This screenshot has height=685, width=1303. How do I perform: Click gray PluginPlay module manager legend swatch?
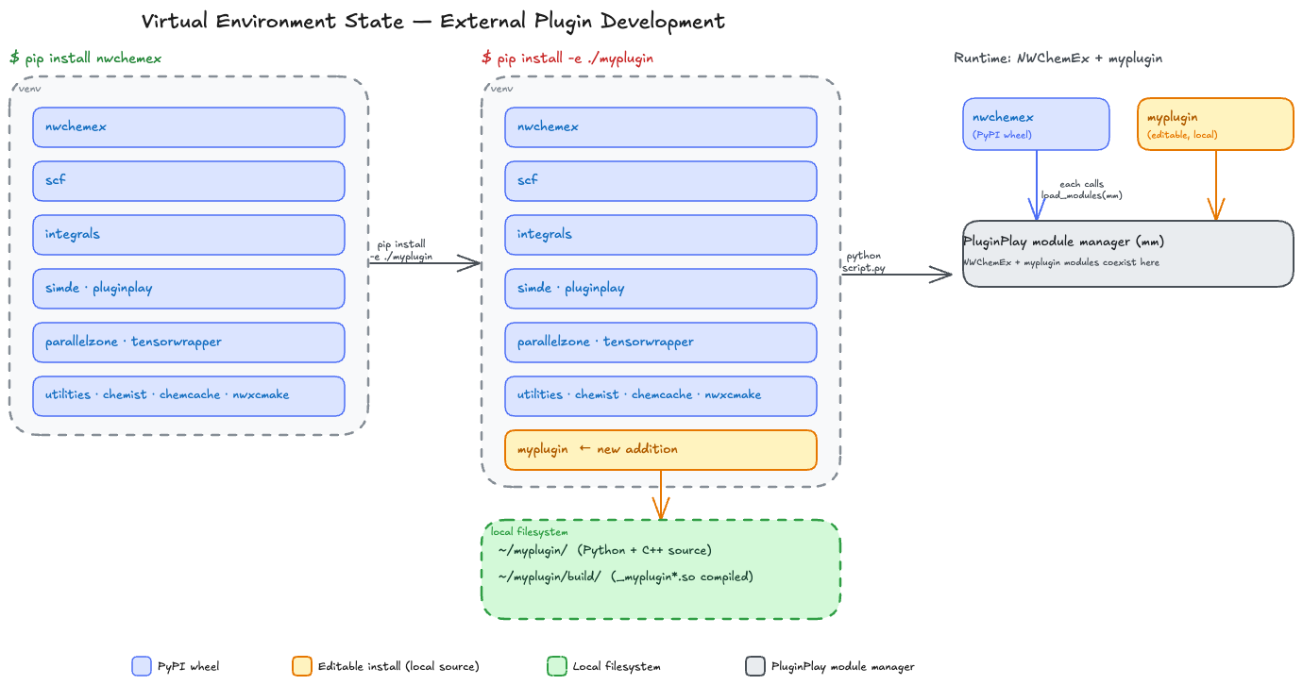pyautogui.click(x=755, y=666)
